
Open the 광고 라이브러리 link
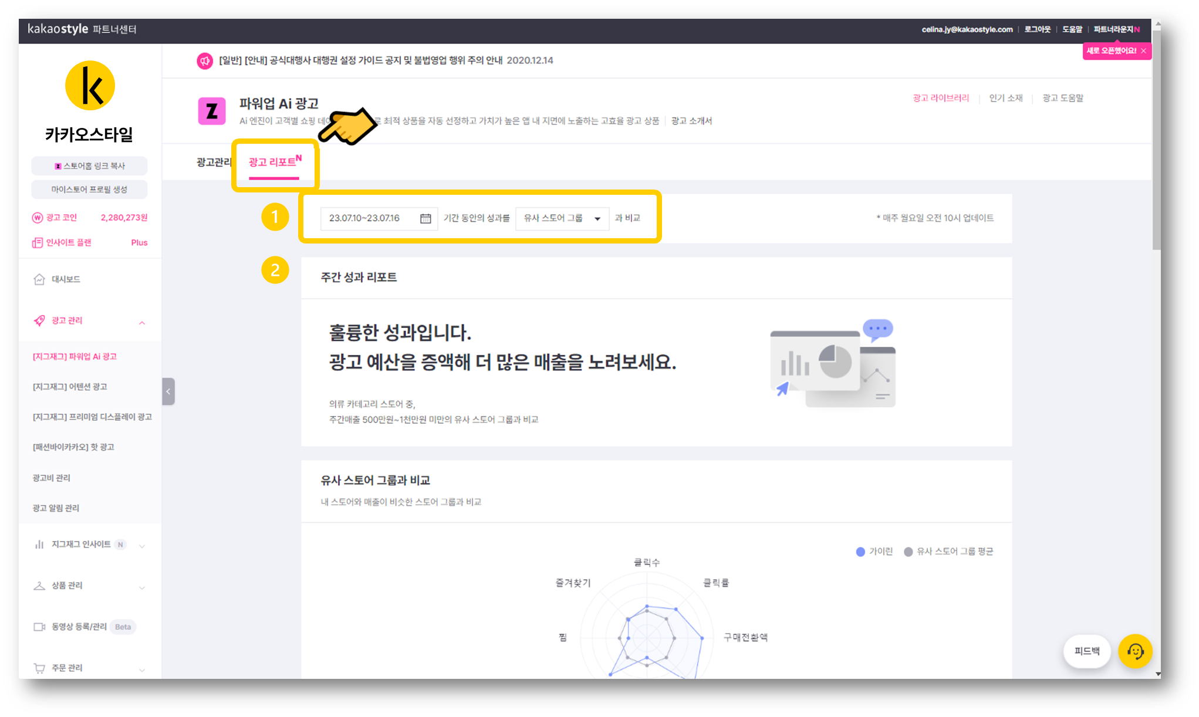point(941,98)
